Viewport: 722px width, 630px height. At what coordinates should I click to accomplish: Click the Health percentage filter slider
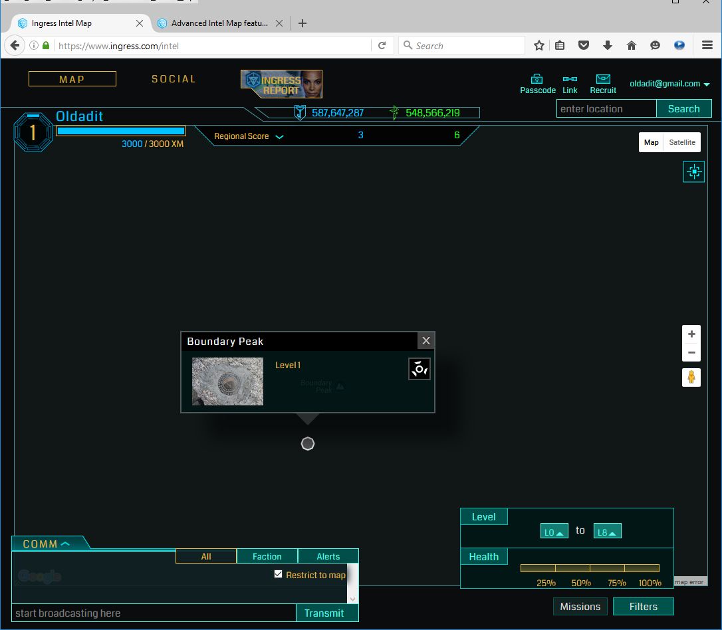(590, 568)
